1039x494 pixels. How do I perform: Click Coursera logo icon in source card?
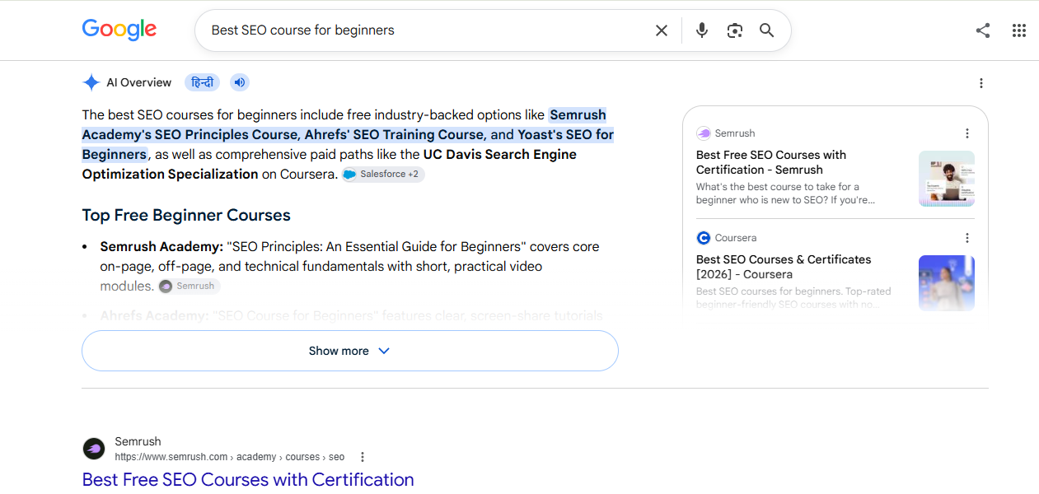point(703,238)
